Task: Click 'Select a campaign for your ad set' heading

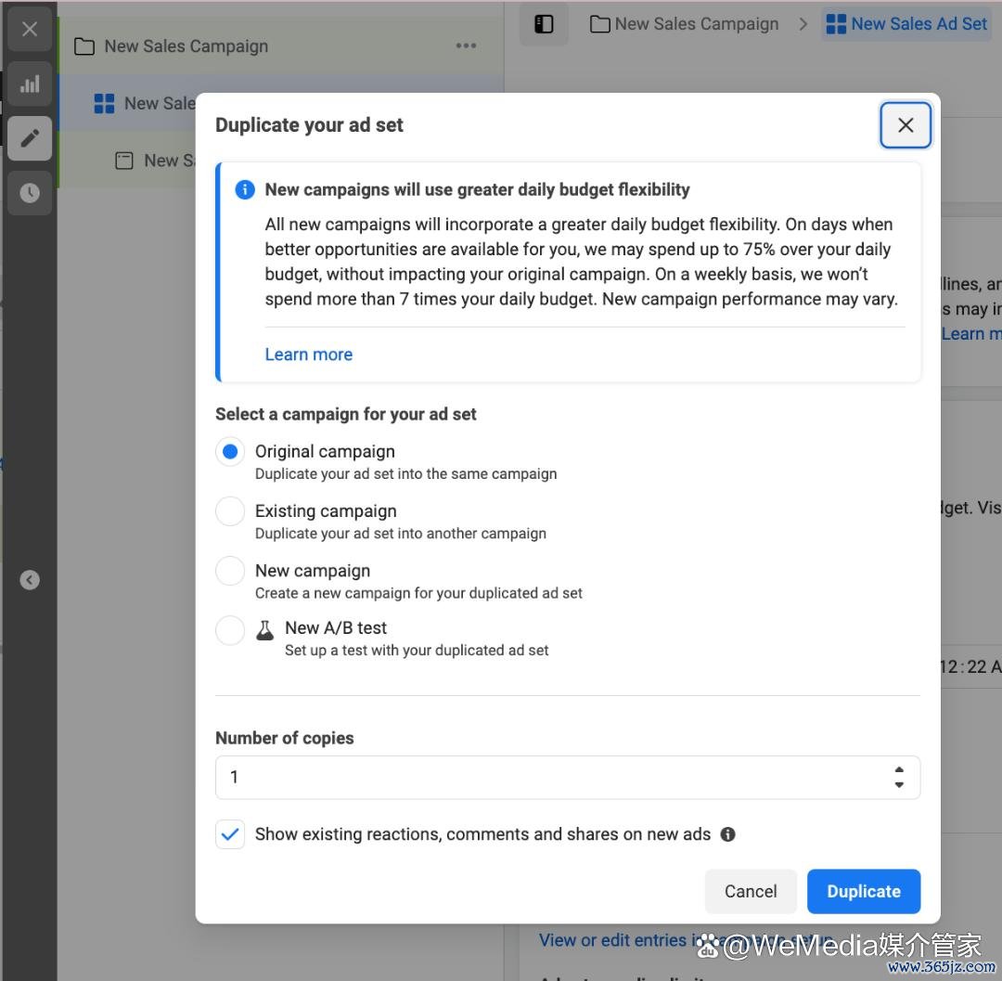Action: coord(346,414)
